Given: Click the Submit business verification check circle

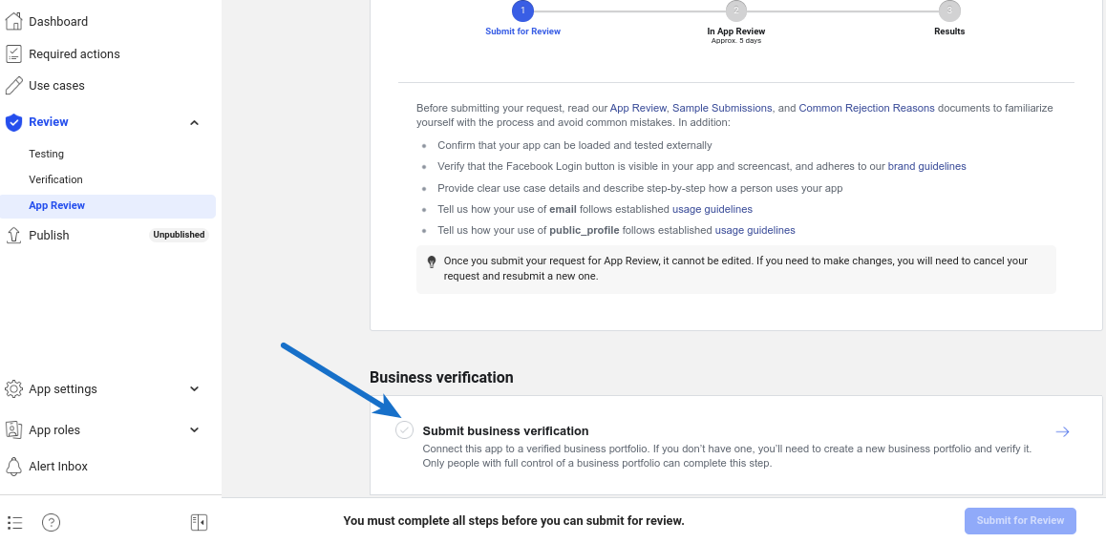Looking at the screenshot, I should pyautogui.click(x=405, y=430).
